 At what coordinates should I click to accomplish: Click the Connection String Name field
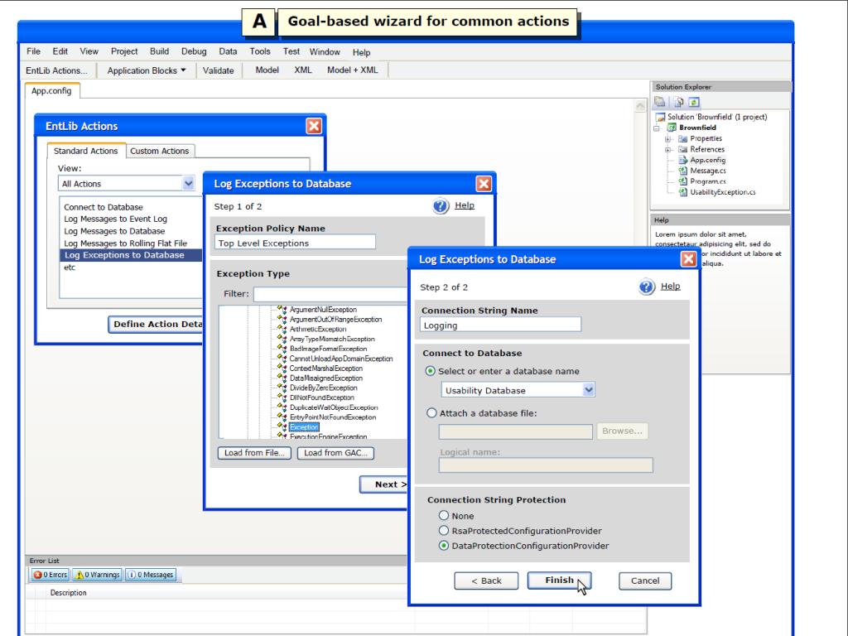[501, 325]
